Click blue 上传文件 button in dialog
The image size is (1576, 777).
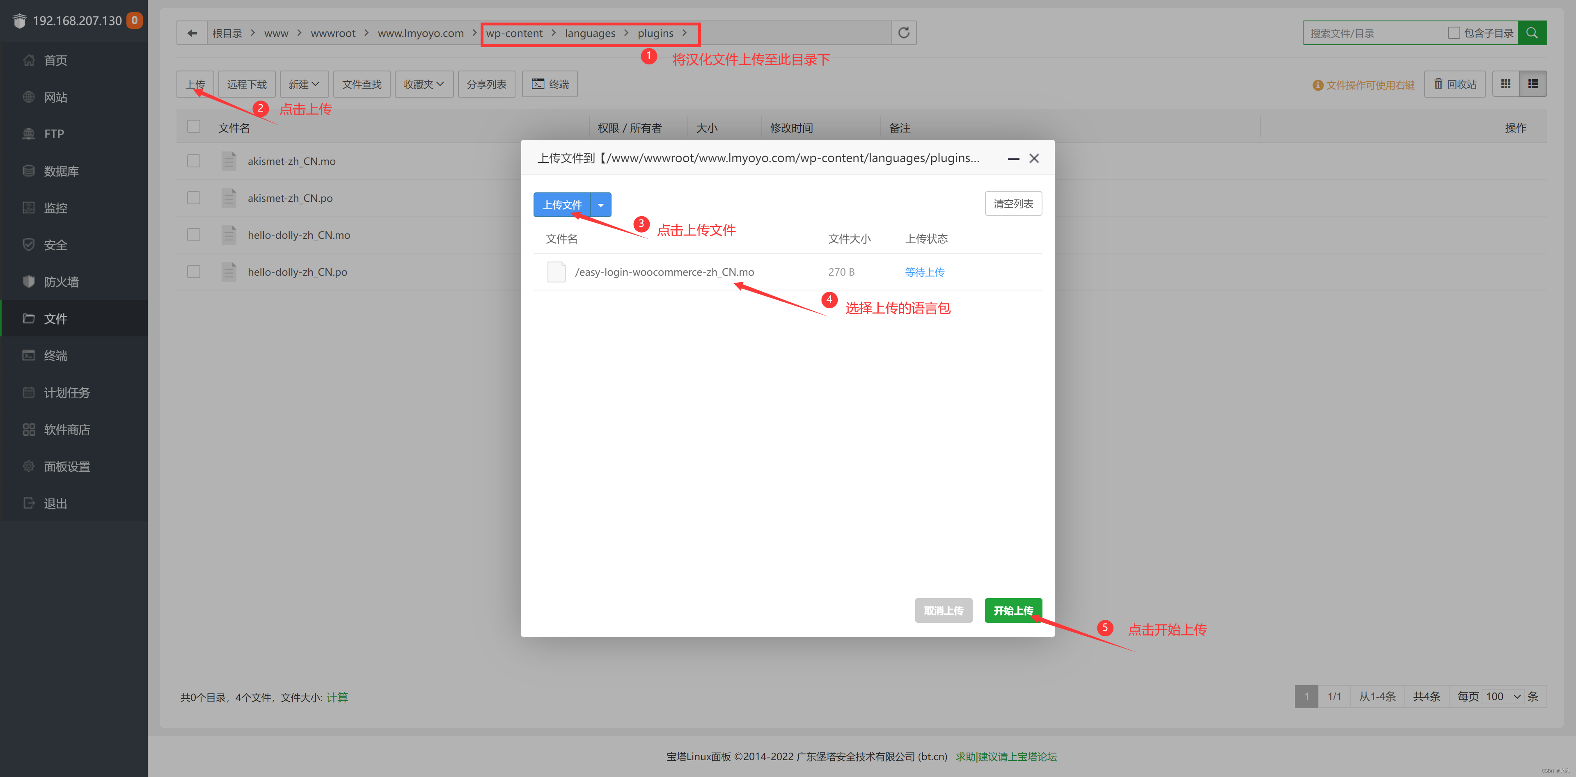pos(561,205)
